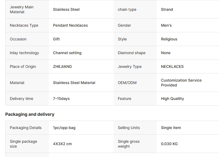Click the 'Gift' occasion value
219x157 pixels.
click(56, 39)
